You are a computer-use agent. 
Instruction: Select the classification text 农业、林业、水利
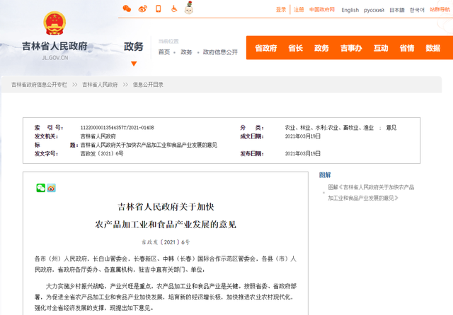point(306,128)
